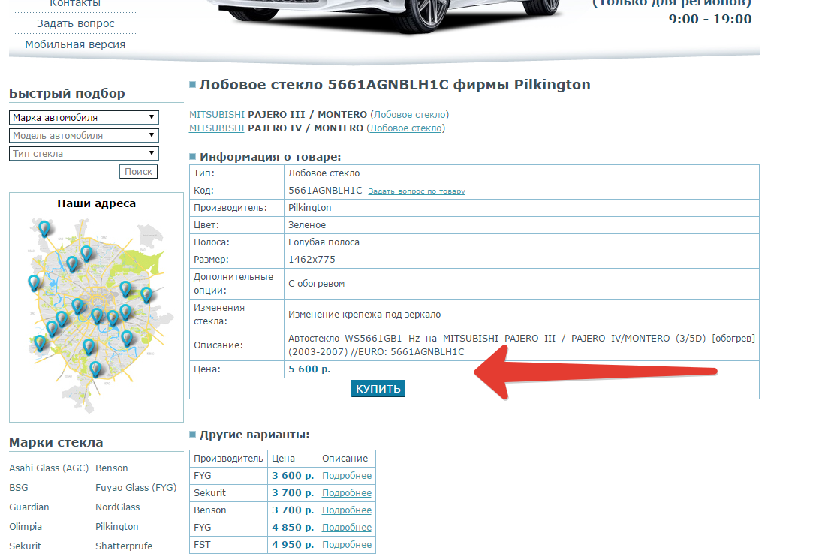Image resolution: width=816 pixels, height=560 pixels.
Task: Open the Задать вопрос по товару link
Action: click(416, 191)
